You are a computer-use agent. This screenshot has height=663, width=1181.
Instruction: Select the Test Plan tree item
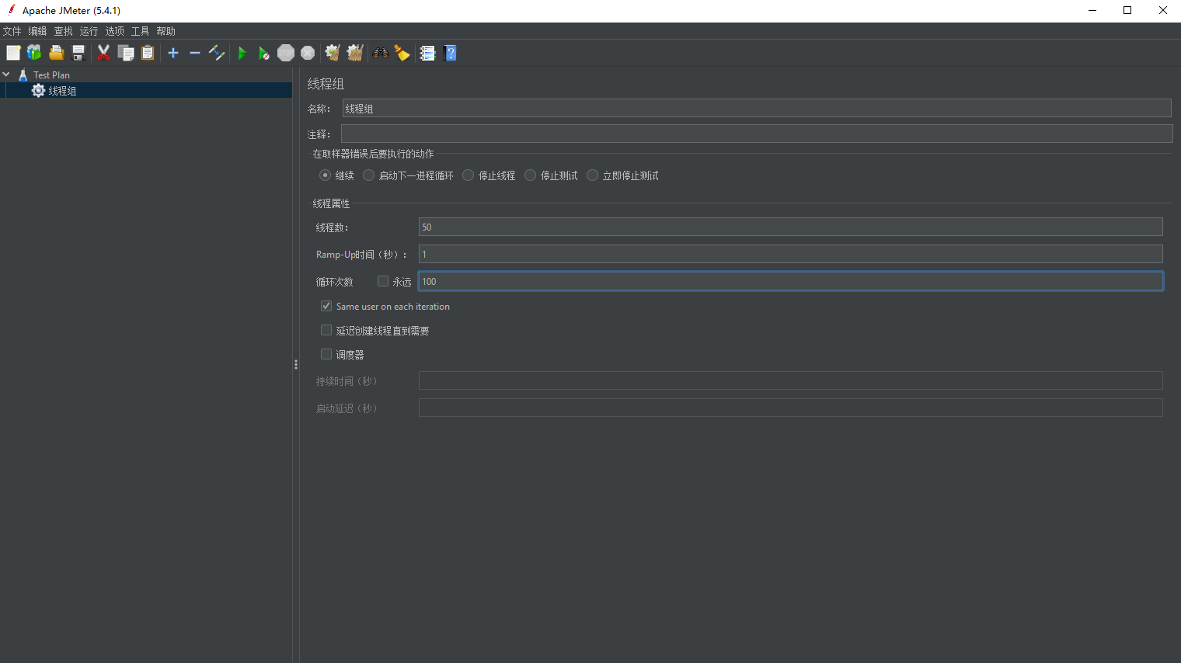51,75
